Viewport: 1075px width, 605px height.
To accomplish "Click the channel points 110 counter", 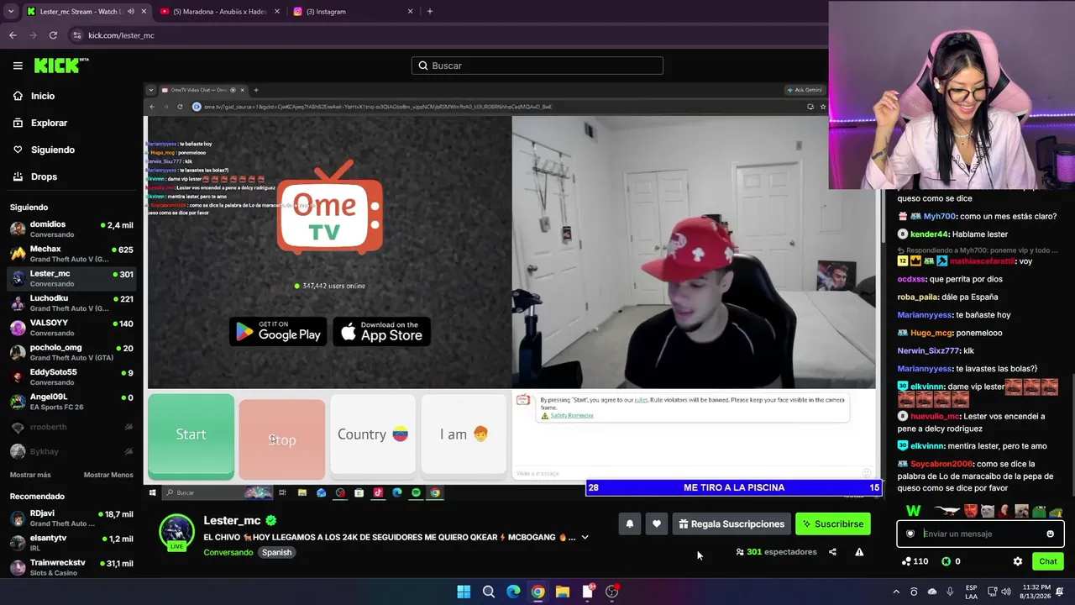I will coord(915,561).
